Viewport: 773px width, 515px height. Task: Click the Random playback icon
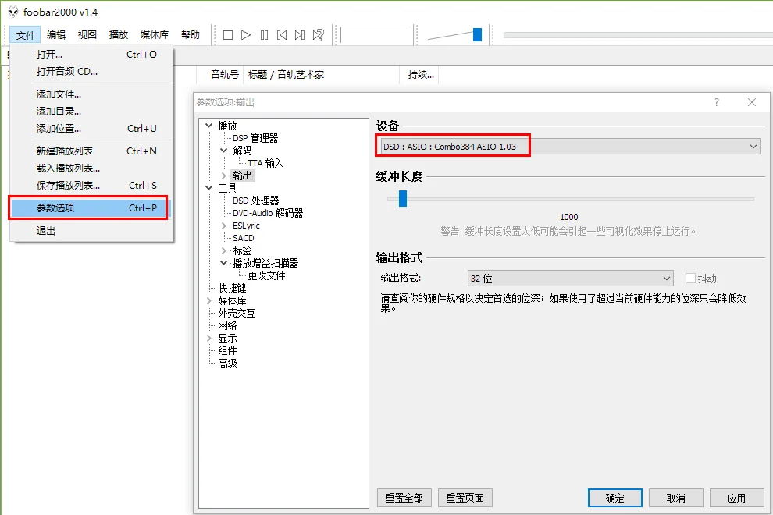coord(319,35)
